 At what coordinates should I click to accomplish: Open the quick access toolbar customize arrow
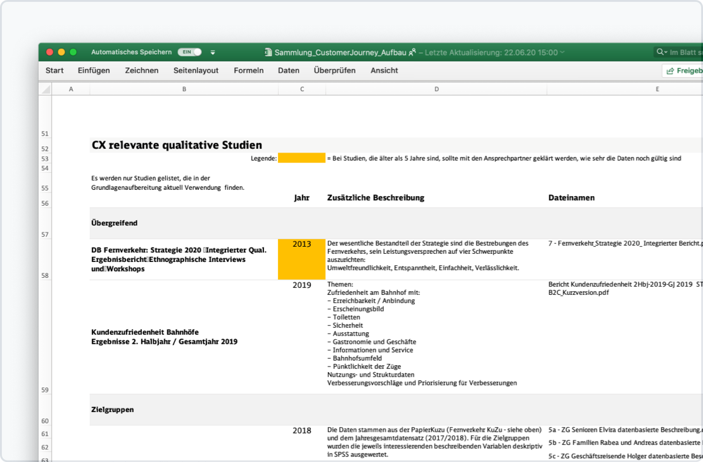[213, 52]
